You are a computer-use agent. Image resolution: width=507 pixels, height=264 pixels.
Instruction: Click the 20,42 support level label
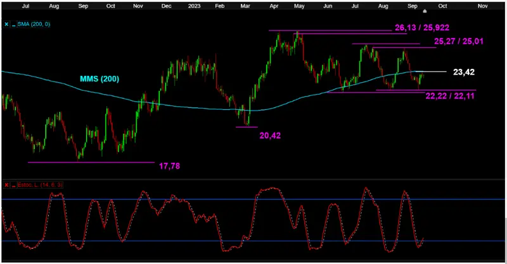pyautogui.click(x=269, y=134)
